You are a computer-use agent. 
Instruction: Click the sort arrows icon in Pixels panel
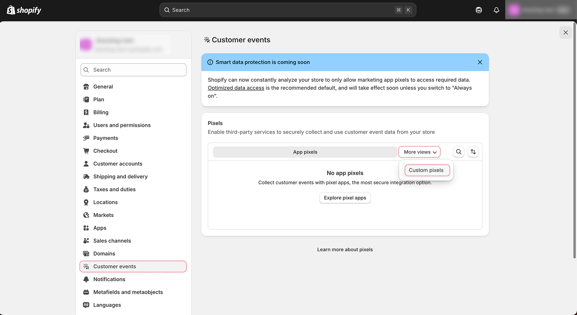coord(473,152)
